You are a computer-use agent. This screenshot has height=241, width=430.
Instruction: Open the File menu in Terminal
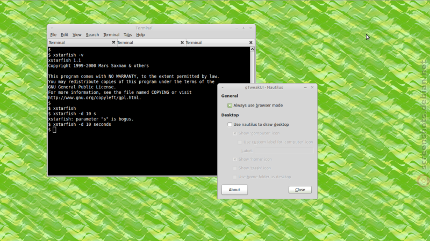[53, 35]
